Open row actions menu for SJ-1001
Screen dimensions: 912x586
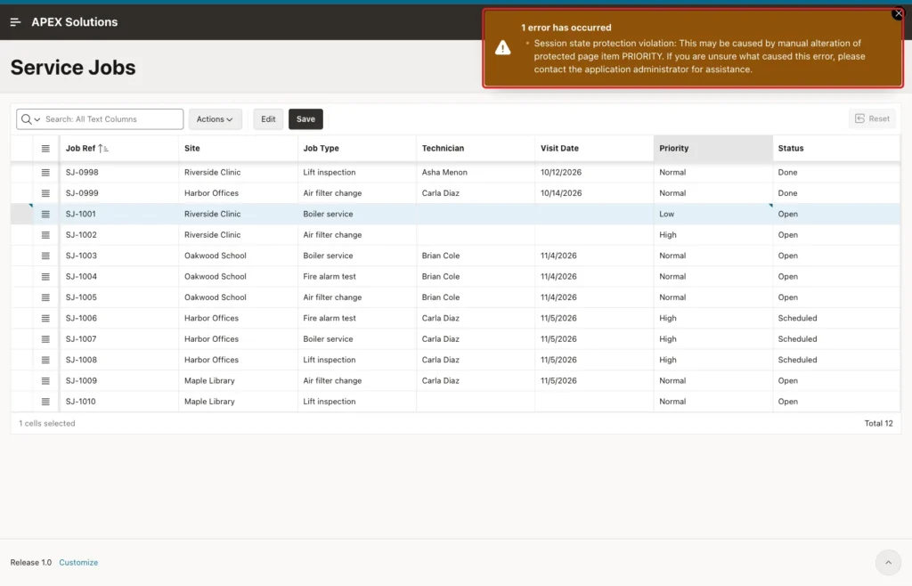pos(45,214)
